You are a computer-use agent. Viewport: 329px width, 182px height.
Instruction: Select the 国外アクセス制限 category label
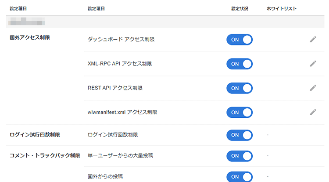(x=30, y=38)
